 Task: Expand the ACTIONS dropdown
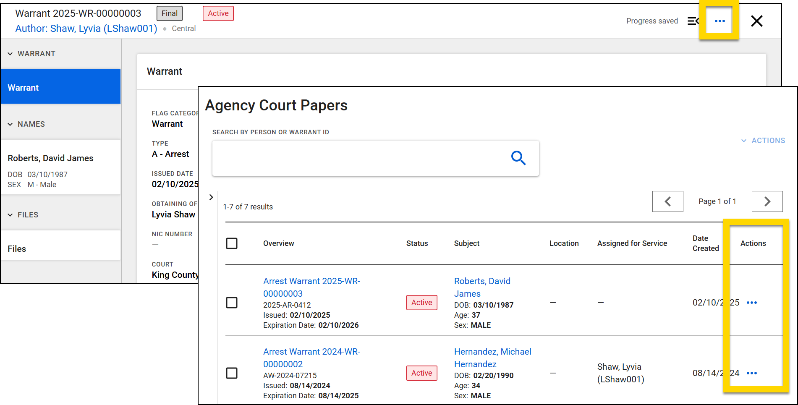click(763, 140)
